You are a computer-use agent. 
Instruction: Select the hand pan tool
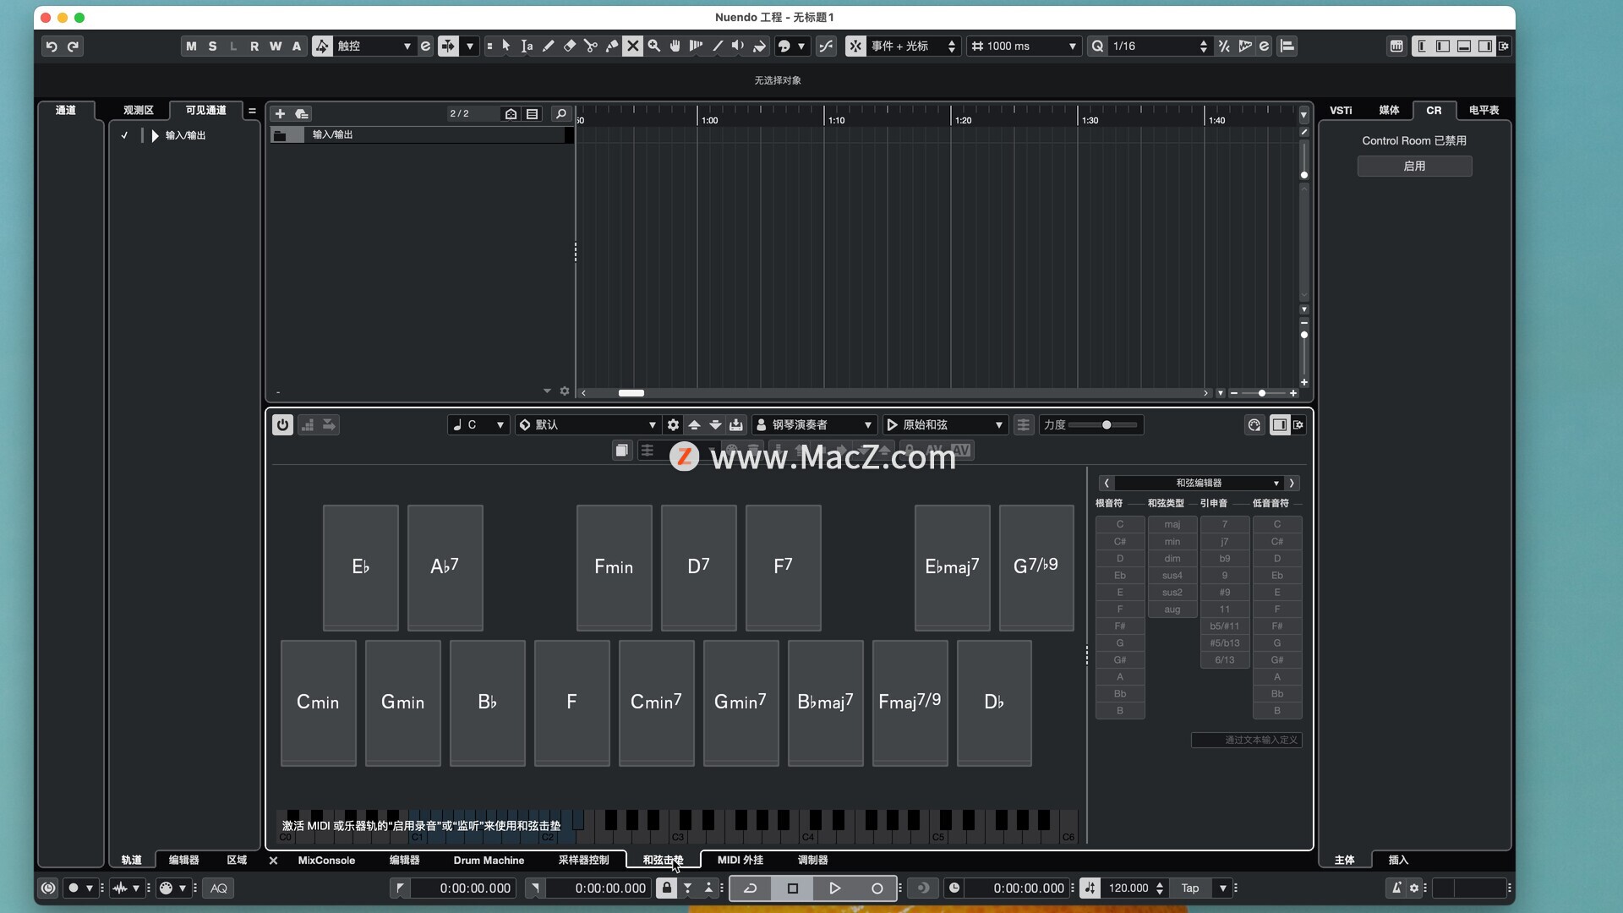(x=675, y=46)
